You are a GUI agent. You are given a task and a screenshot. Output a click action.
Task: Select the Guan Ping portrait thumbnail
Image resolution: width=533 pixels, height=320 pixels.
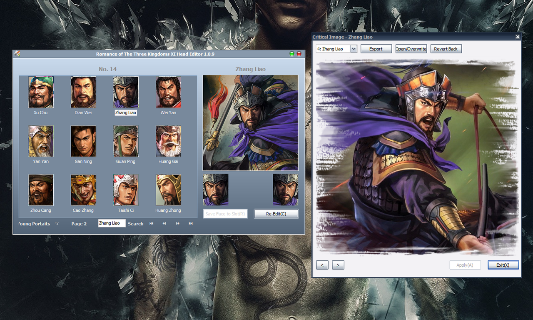pos(126,141)
